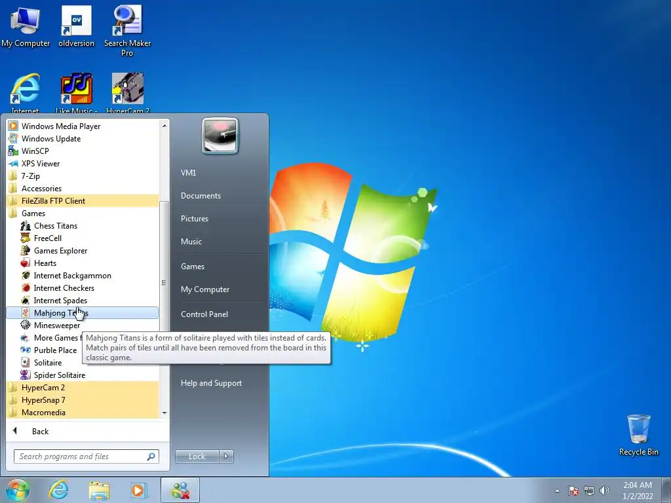Click the Start orb button
Screen dimensions: 671x503
pyautogui.click(x=17, y=490)
